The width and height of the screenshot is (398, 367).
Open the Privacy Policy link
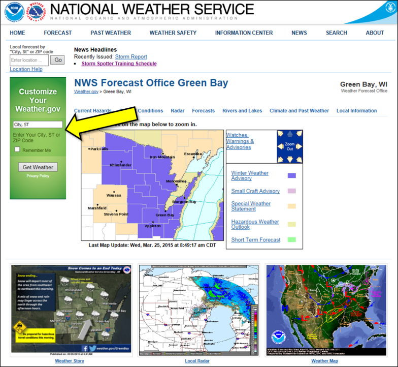pyautogui.click(x=38, y=176)
